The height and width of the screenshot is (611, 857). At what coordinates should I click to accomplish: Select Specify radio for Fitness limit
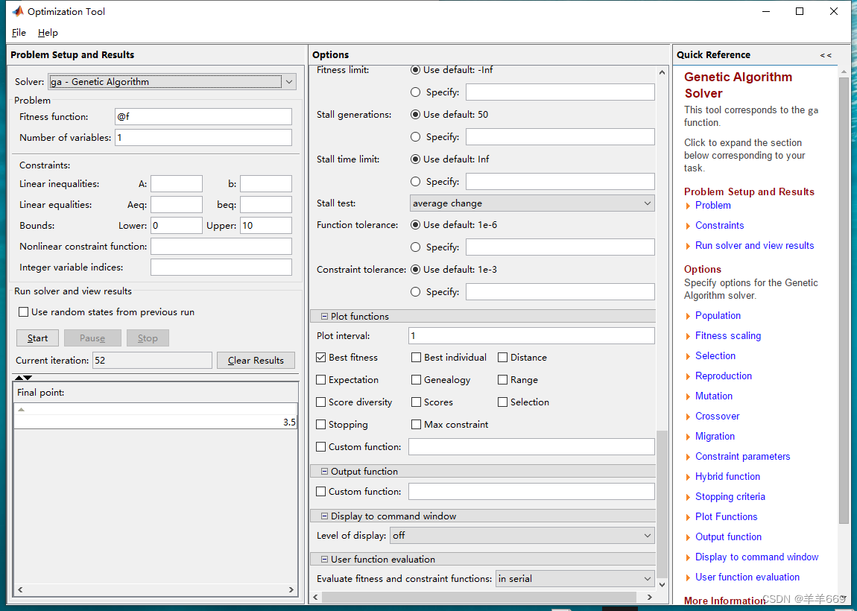415,92
